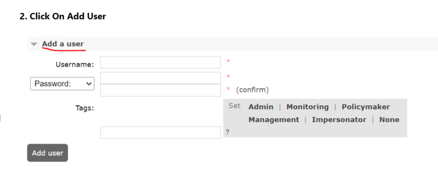Screen dimensions: 438x176
Task: Open the question mark help for tags
Action: coord(228,132)
